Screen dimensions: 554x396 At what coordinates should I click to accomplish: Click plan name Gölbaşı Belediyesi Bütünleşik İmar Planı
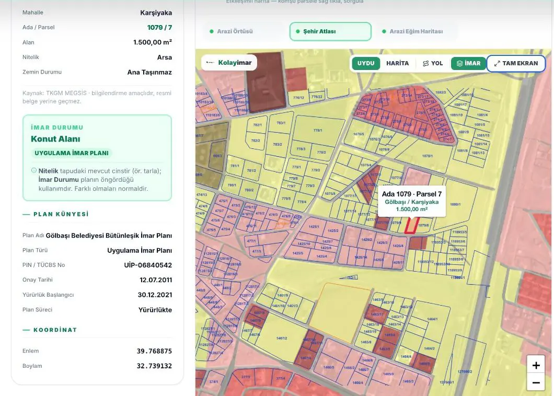(x=109, y=236)
